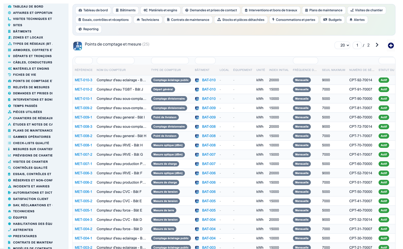Screen dimensions: 403x249
Task: Click the Incidents et avaries warning icon
Action: 9,186
